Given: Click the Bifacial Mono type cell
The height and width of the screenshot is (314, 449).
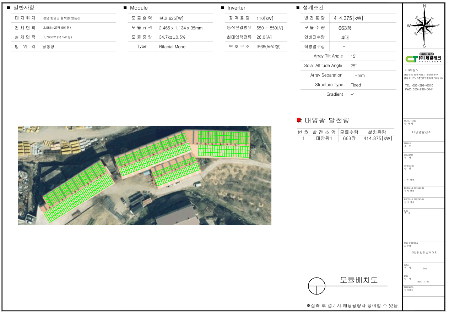Looking at the screenshot, I should tap(172, 47).
